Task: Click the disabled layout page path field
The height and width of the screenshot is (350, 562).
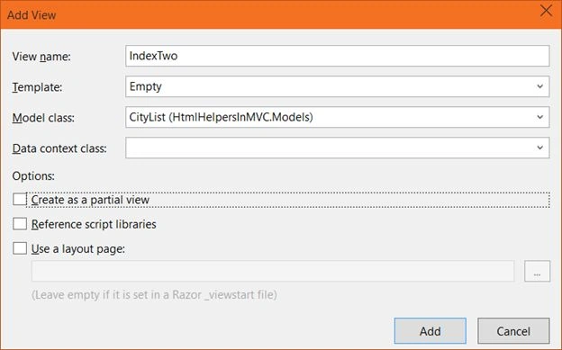Action: click(273, 271)
